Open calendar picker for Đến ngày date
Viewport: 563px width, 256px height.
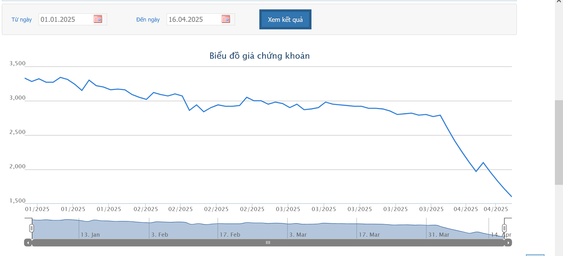(x=226, y=19)
